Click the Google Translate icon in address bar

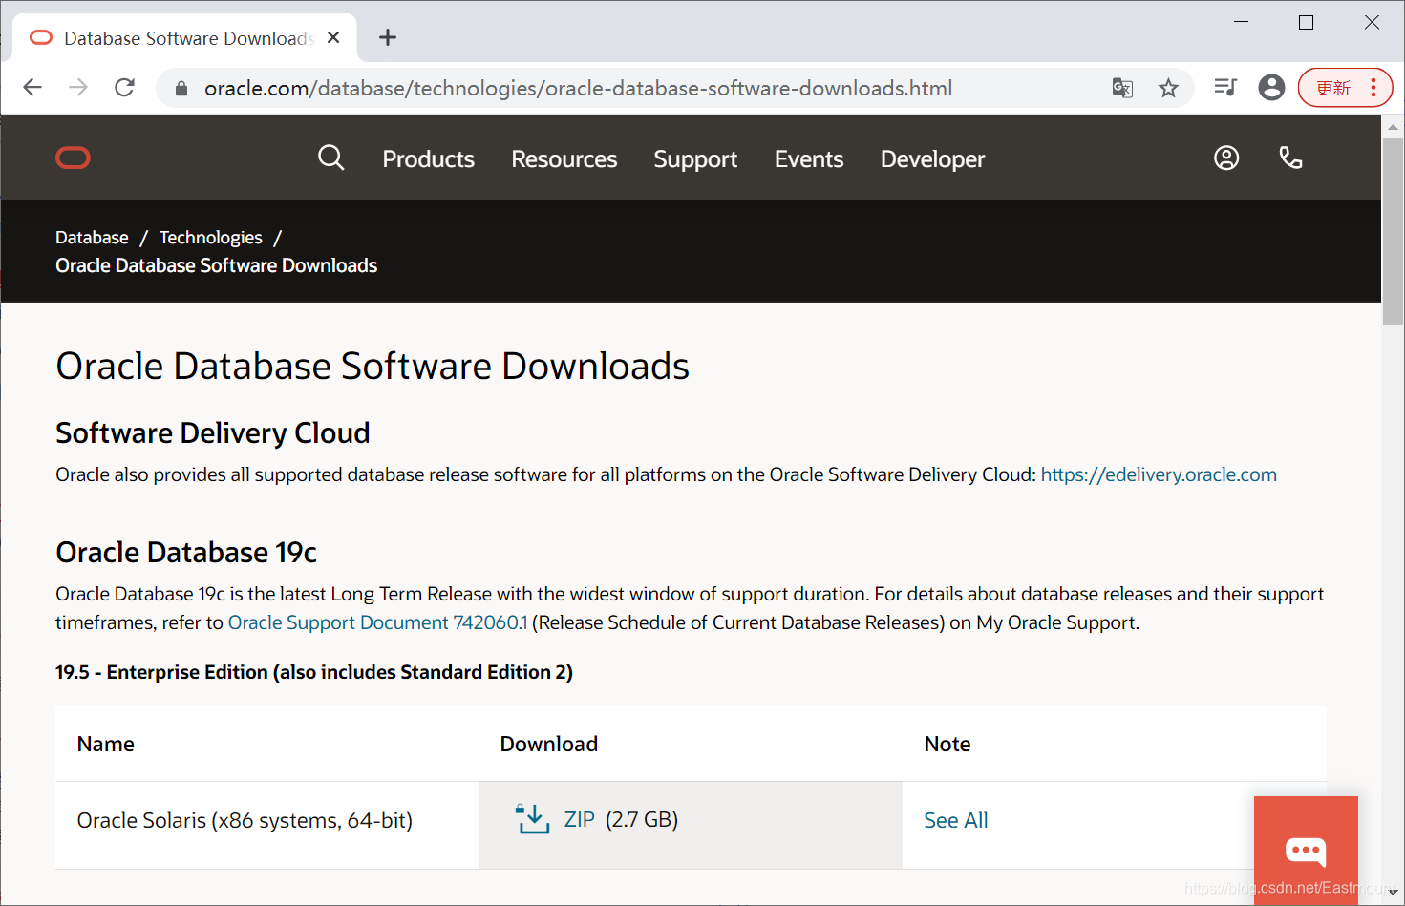pyautogui.click(x=1122, y=88)
